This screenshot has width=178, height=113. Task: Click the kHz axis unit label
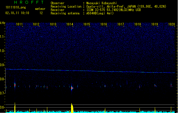coord(3,23)
